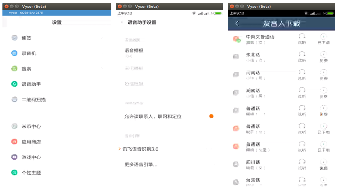Tap 已下载 icon for 普通话 (女童)
The height and width of the screenshot is (194, 340).
(323, 144)
